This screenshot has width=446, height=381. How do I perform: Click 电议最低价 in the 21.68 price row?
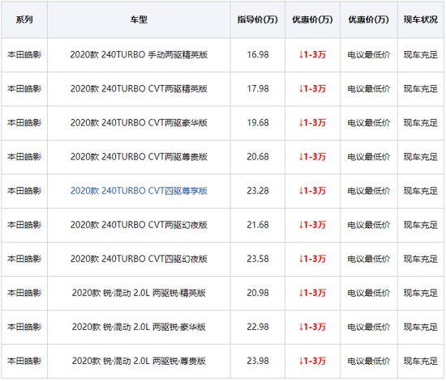(369, 225)
